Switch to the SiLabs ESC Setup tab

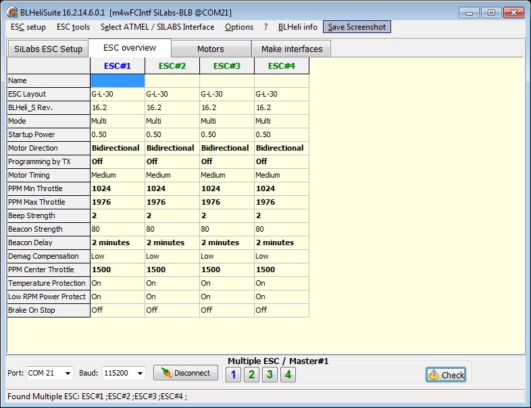pos(48,49)
